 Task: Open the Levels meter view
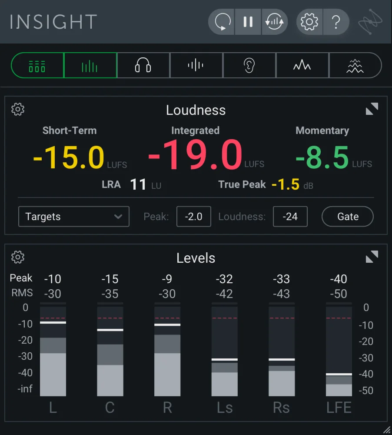pos(37,65)
